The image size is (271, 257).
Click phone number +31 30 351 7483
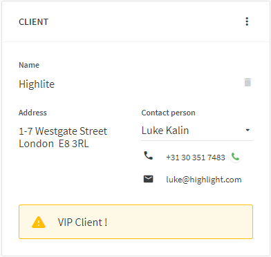pos(196,158)
